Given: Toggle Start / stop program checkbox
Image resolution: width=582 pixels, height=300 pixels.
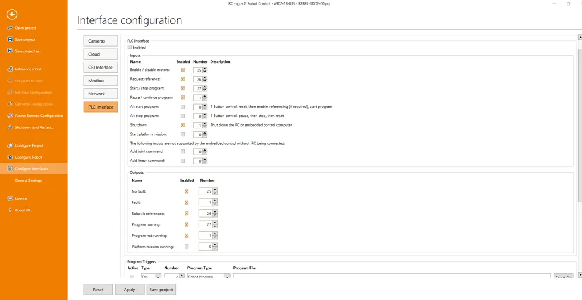Looking at the screenshot, I should (x=182, y=89).
